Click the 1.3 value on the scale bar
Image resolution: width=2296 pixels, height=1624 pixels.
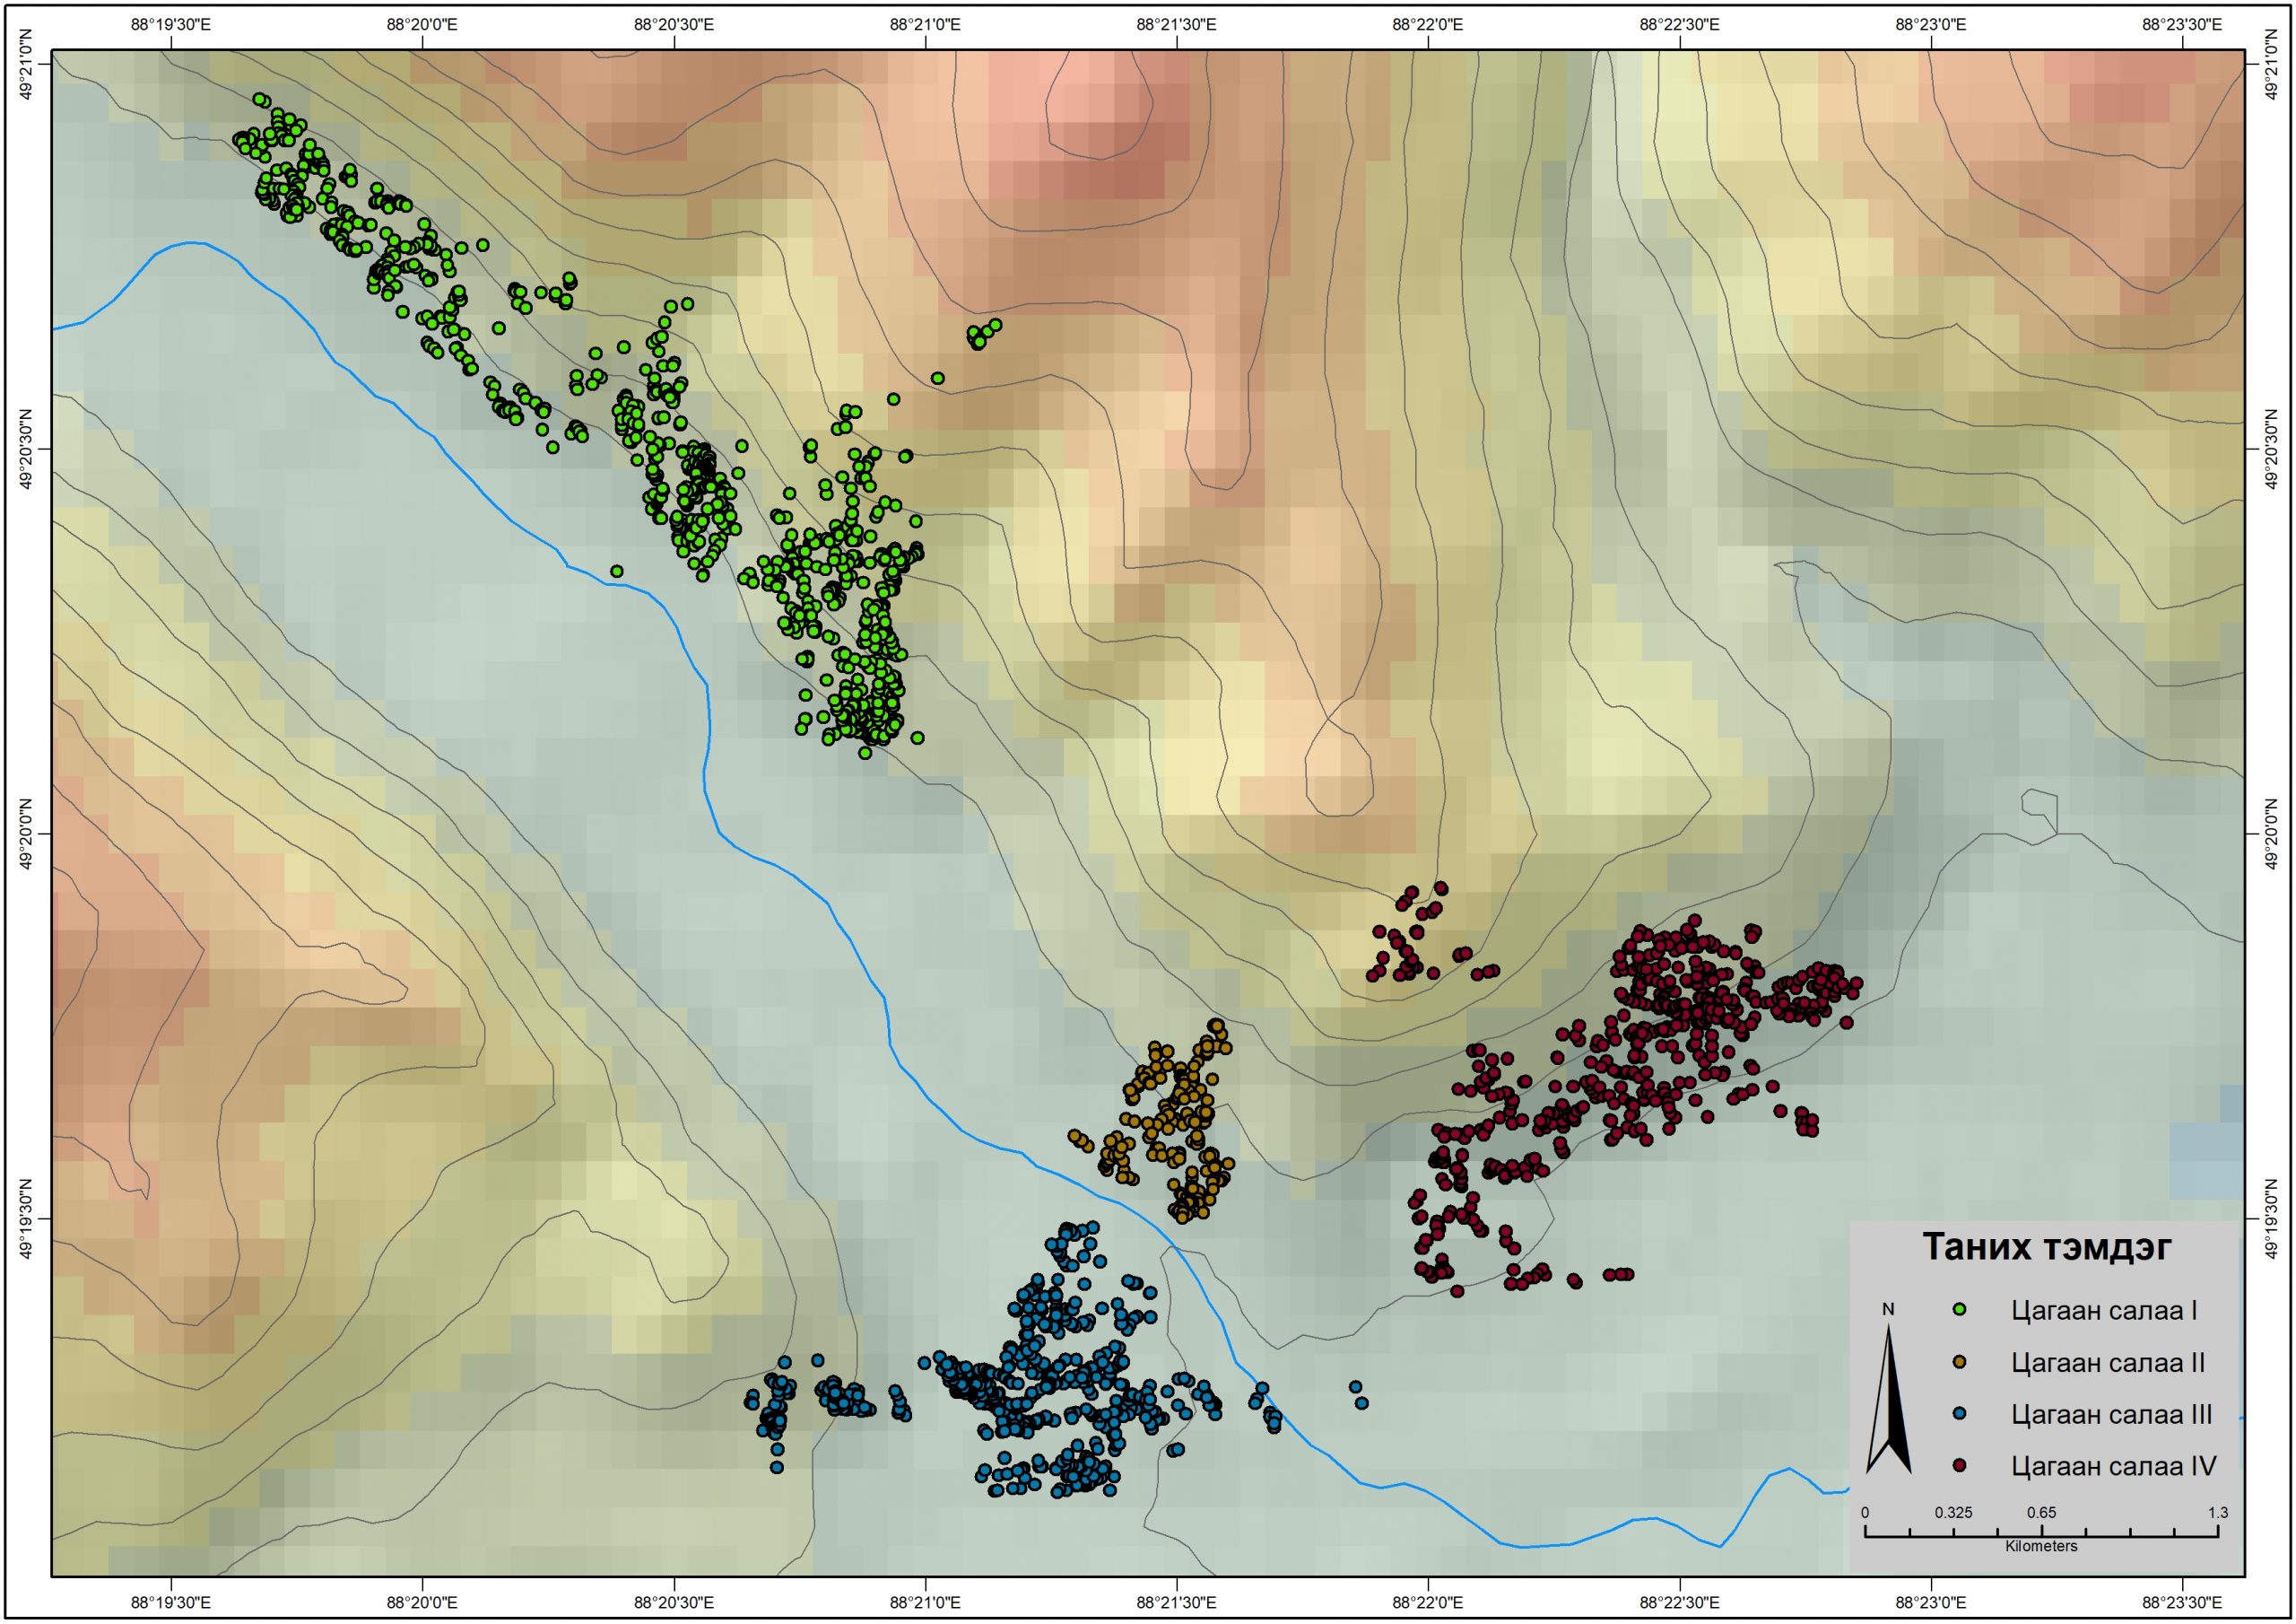pos(2217,1512)
